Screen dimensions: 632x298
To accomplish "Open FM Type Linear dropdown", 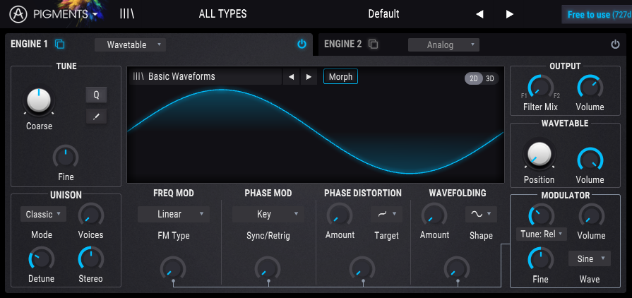I will tap(174, 214).
